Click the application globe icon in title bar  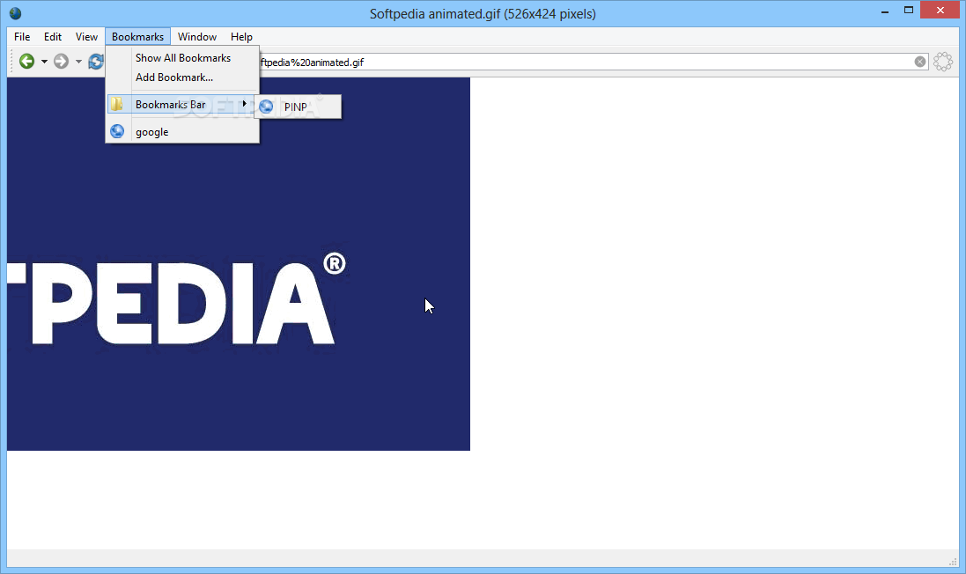(15, 13)
